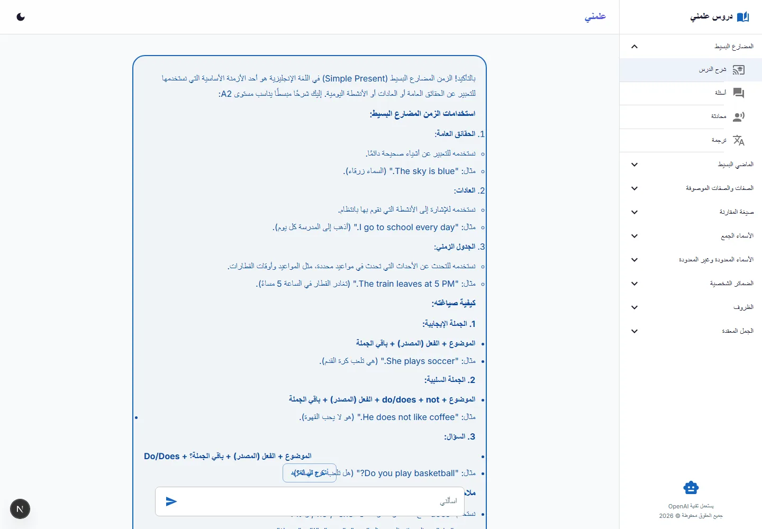Click the الجملة الإيجابية heading
The image size is (762, 529).
(x=449, y=324)
